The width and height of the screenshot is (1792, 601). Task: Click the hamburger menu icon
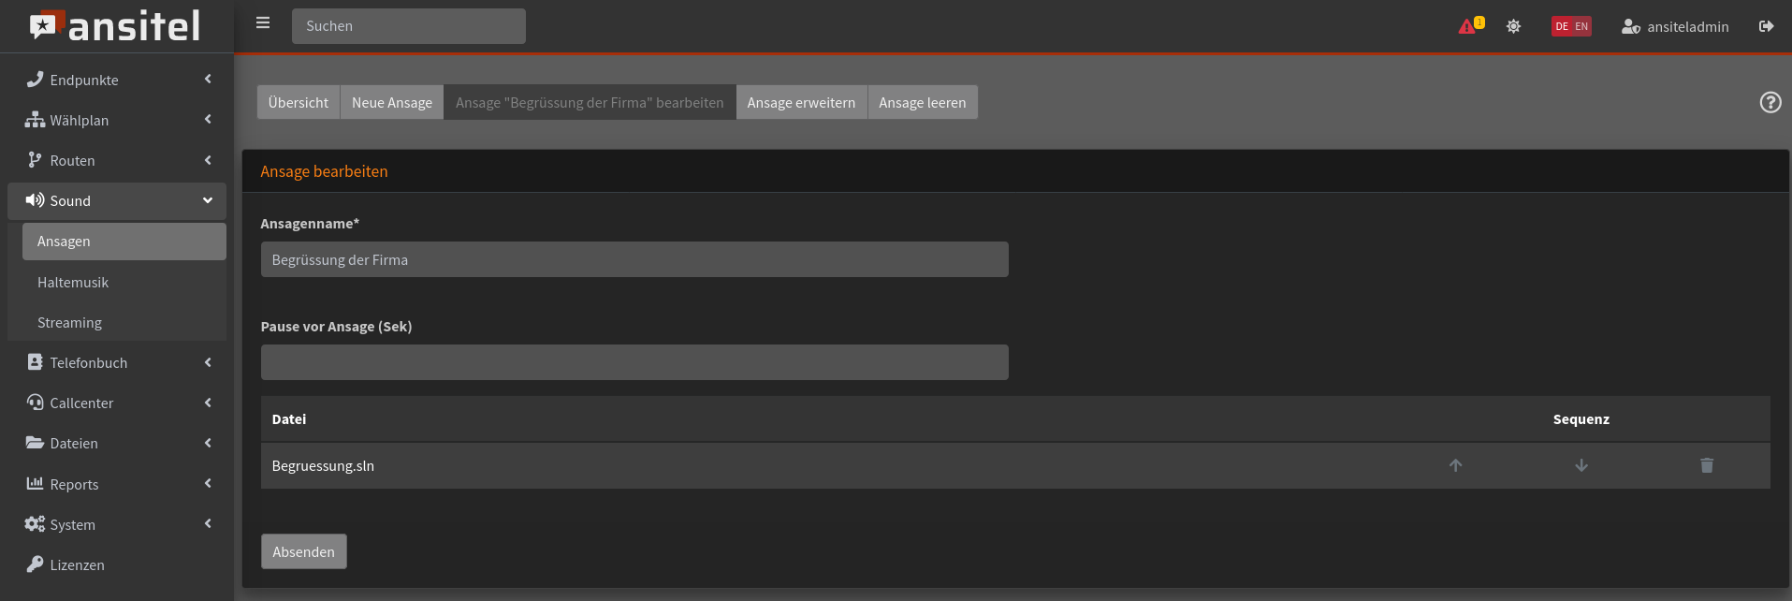click(263, 23)
